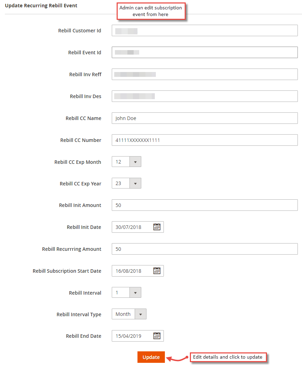Image resolution: width=302 pixels, height=367 pixels.
Task: Click the Rebill Customer Id field
Action: 204,30
